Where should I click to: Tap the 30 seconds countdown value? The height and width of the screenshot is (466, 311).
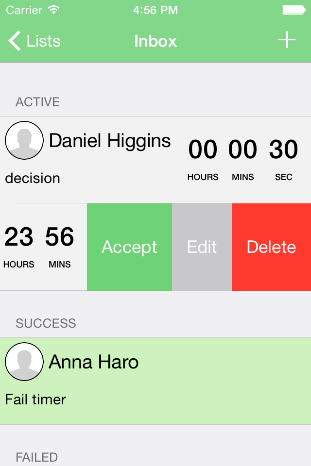(283, 150)
